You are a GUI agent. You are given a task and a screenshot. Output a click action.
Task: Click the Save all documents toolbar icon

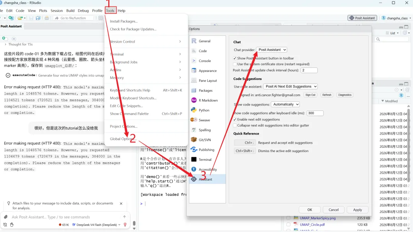click(x=38, y=18)
